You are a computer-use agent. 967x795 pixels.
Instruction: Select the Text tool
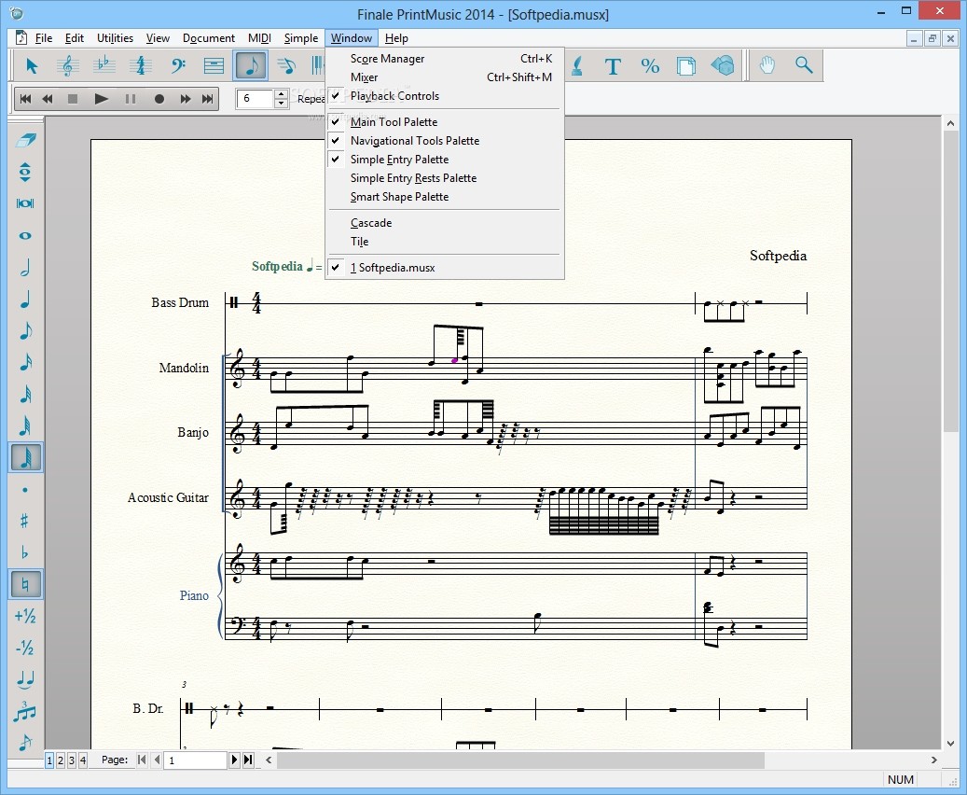pyautogui.click(x=613, y=65)
